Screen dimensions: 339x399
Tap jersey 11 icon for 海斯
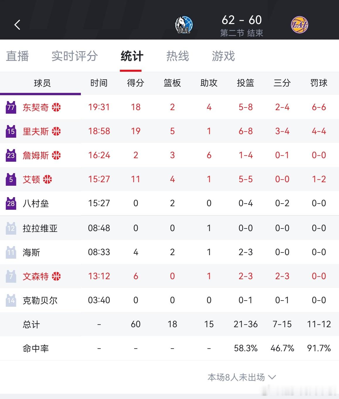click(x=11, y=252)
